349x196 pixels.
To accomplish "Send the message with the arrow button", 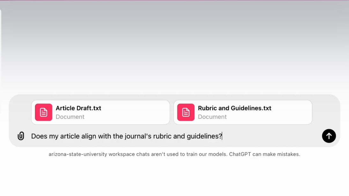I will point(329,136).
